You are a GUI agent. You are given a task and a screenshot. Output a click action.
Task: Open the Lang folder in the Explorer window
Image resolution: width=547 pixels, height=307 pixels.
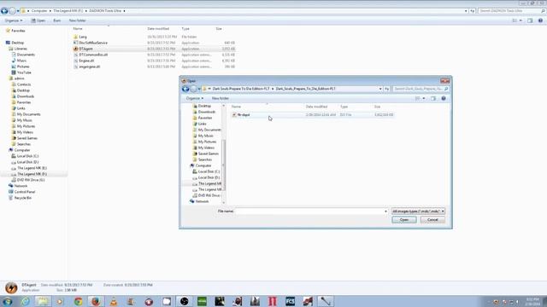coord(83,37)
